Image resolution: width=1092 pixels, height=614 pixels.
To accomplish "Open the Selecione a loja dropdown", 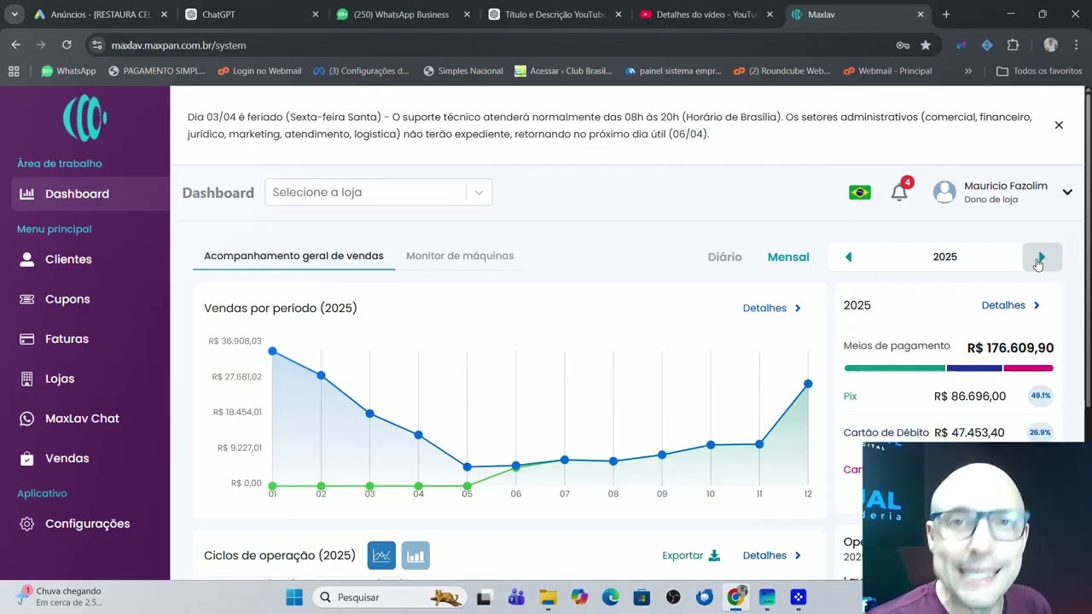I will [x=378, y=192].
